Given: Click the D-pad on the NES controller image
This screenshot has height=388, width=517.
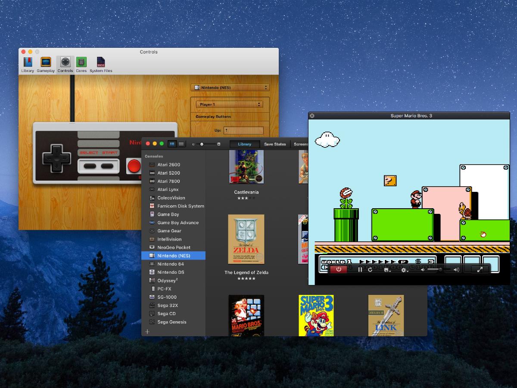Looking at the screenshot, I should (56, 158).
